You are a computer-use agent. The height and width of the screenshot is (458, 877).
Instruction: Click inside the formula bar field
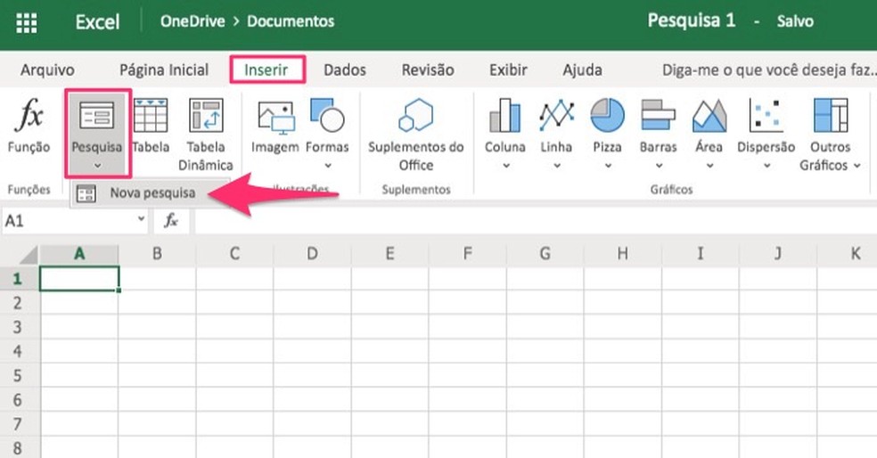click(x=536, y=221)
